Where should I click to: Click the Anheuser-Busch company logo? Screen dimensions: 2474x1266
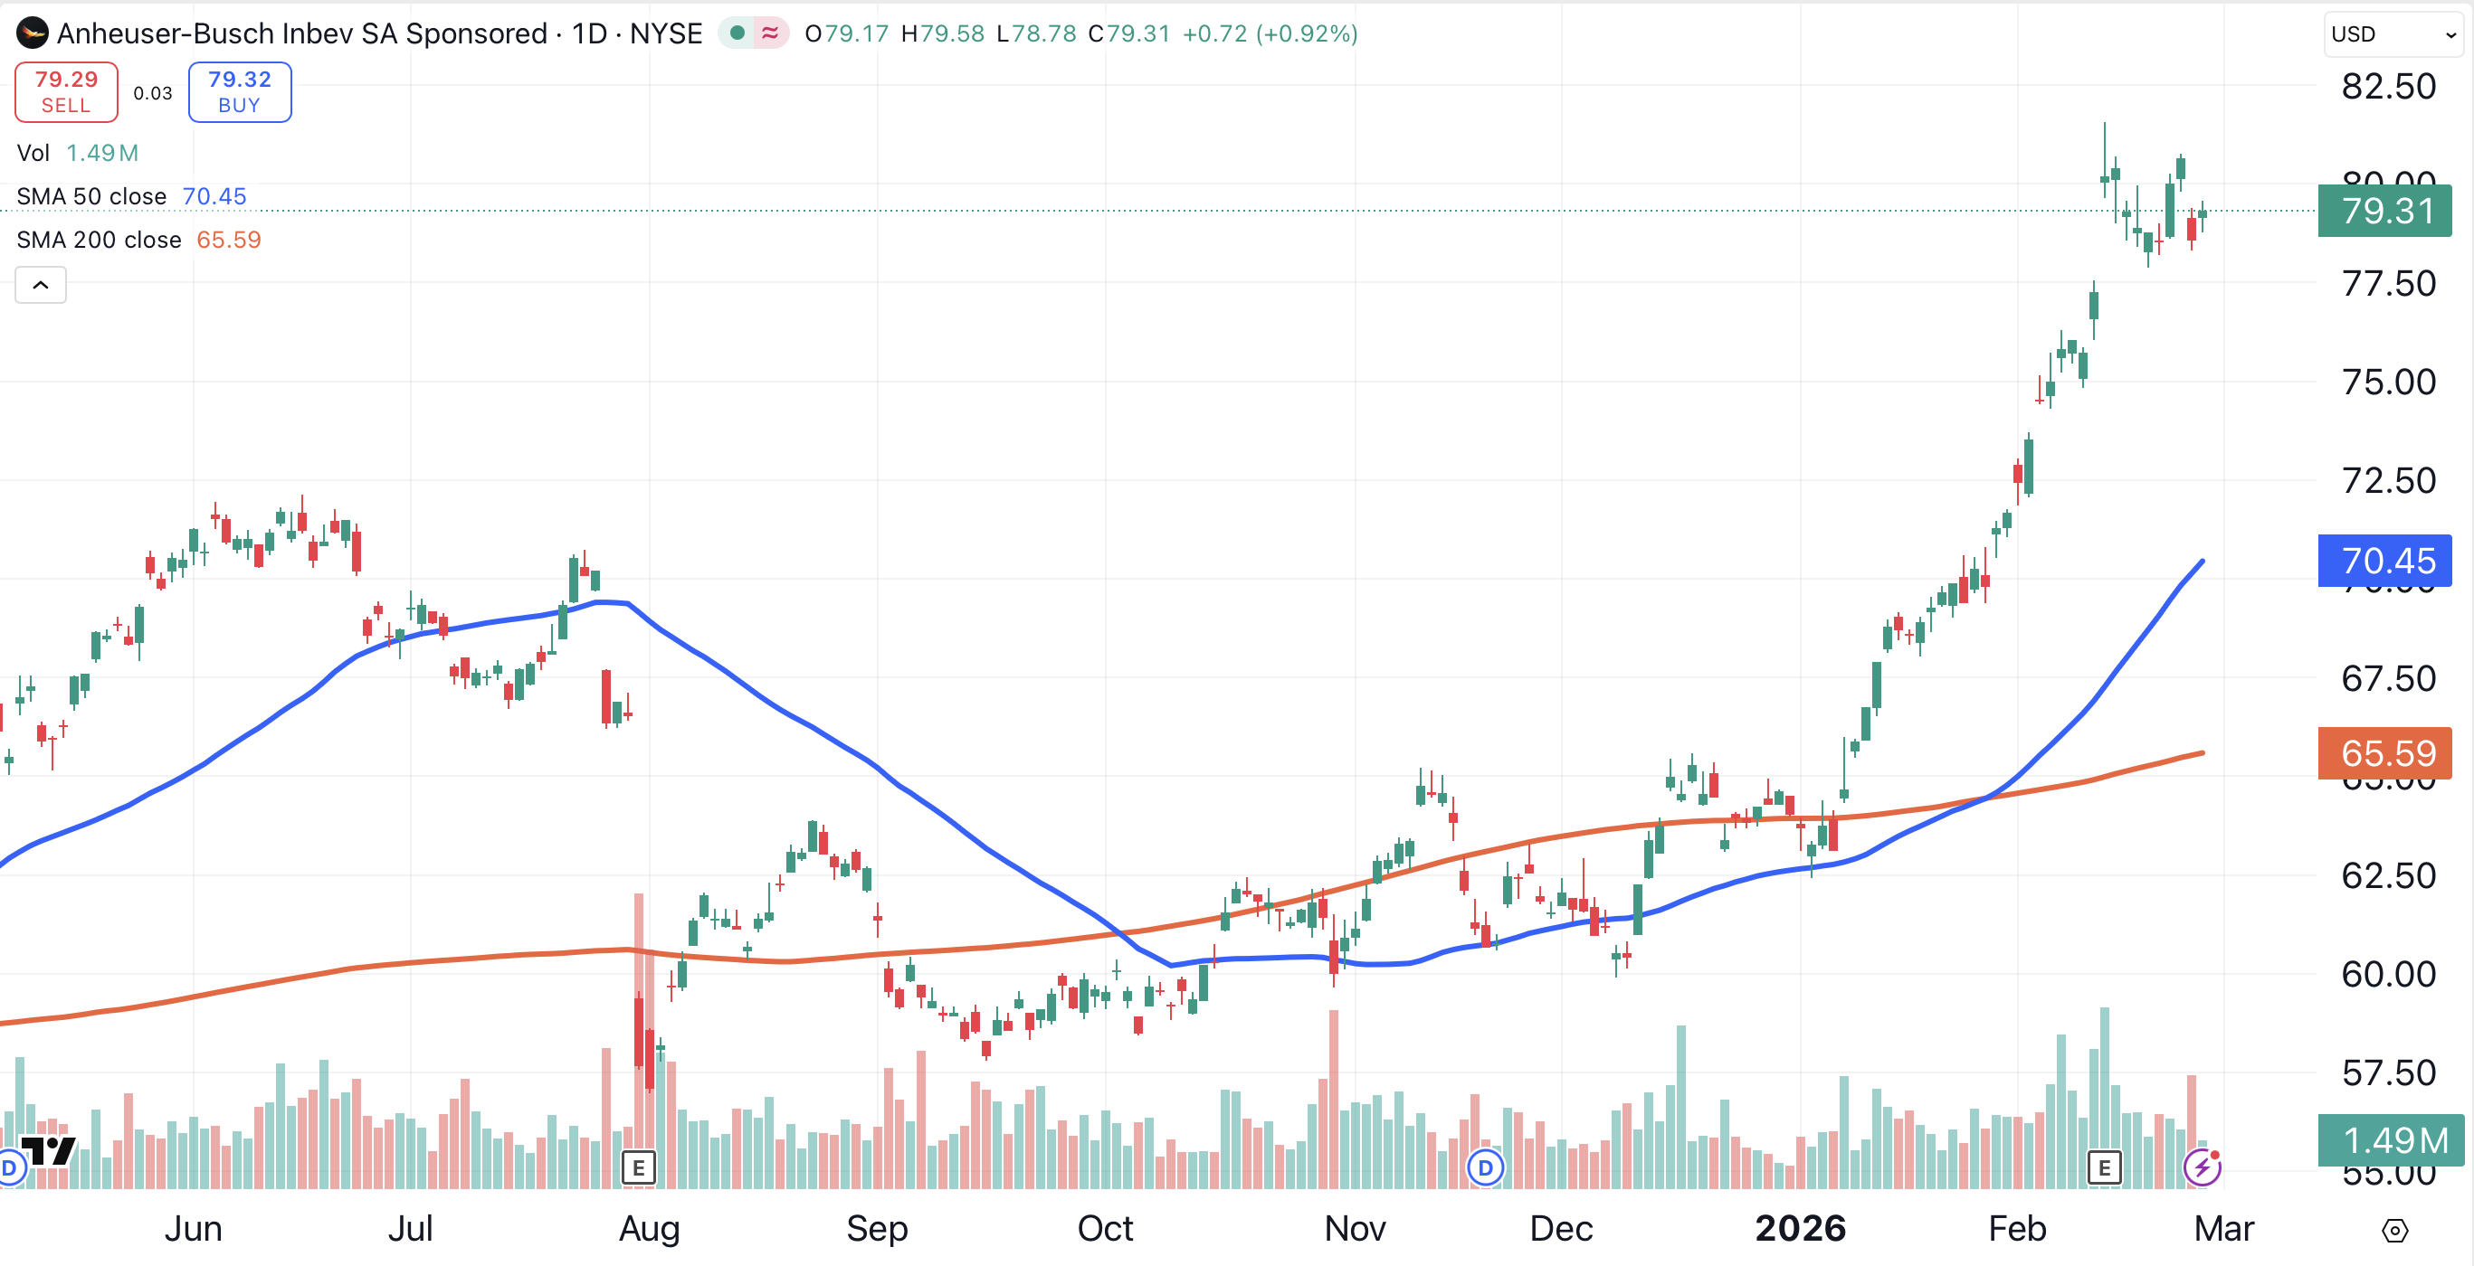33,33
